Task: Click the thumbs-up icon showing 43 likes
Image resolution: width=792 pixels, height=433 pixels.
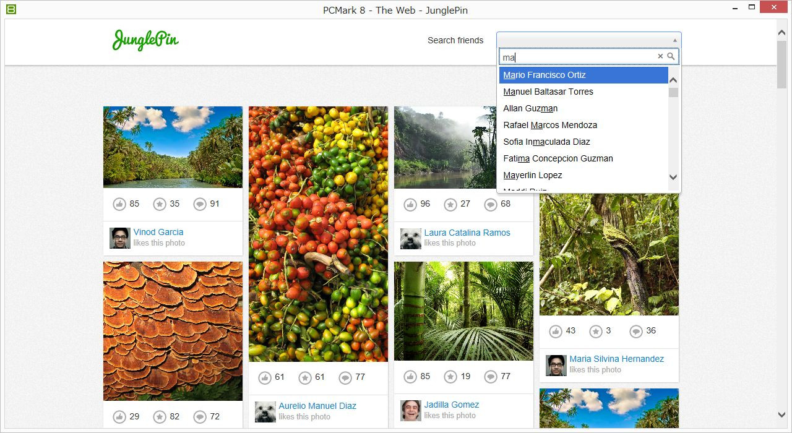Action: [556, 331]
